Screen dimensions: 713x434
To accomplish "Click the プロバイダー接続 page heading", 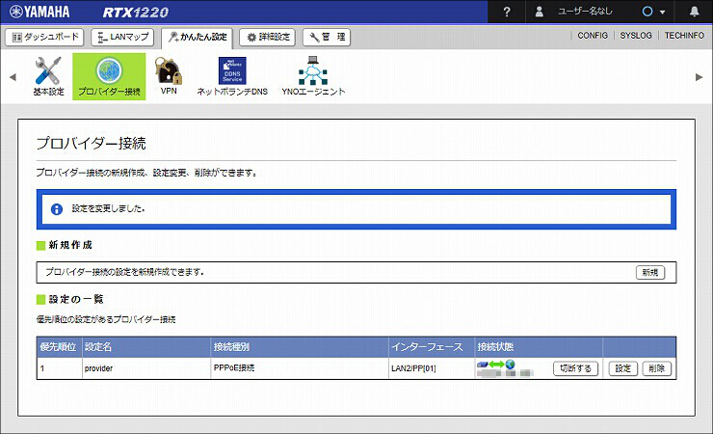I will tap(91, 144).
